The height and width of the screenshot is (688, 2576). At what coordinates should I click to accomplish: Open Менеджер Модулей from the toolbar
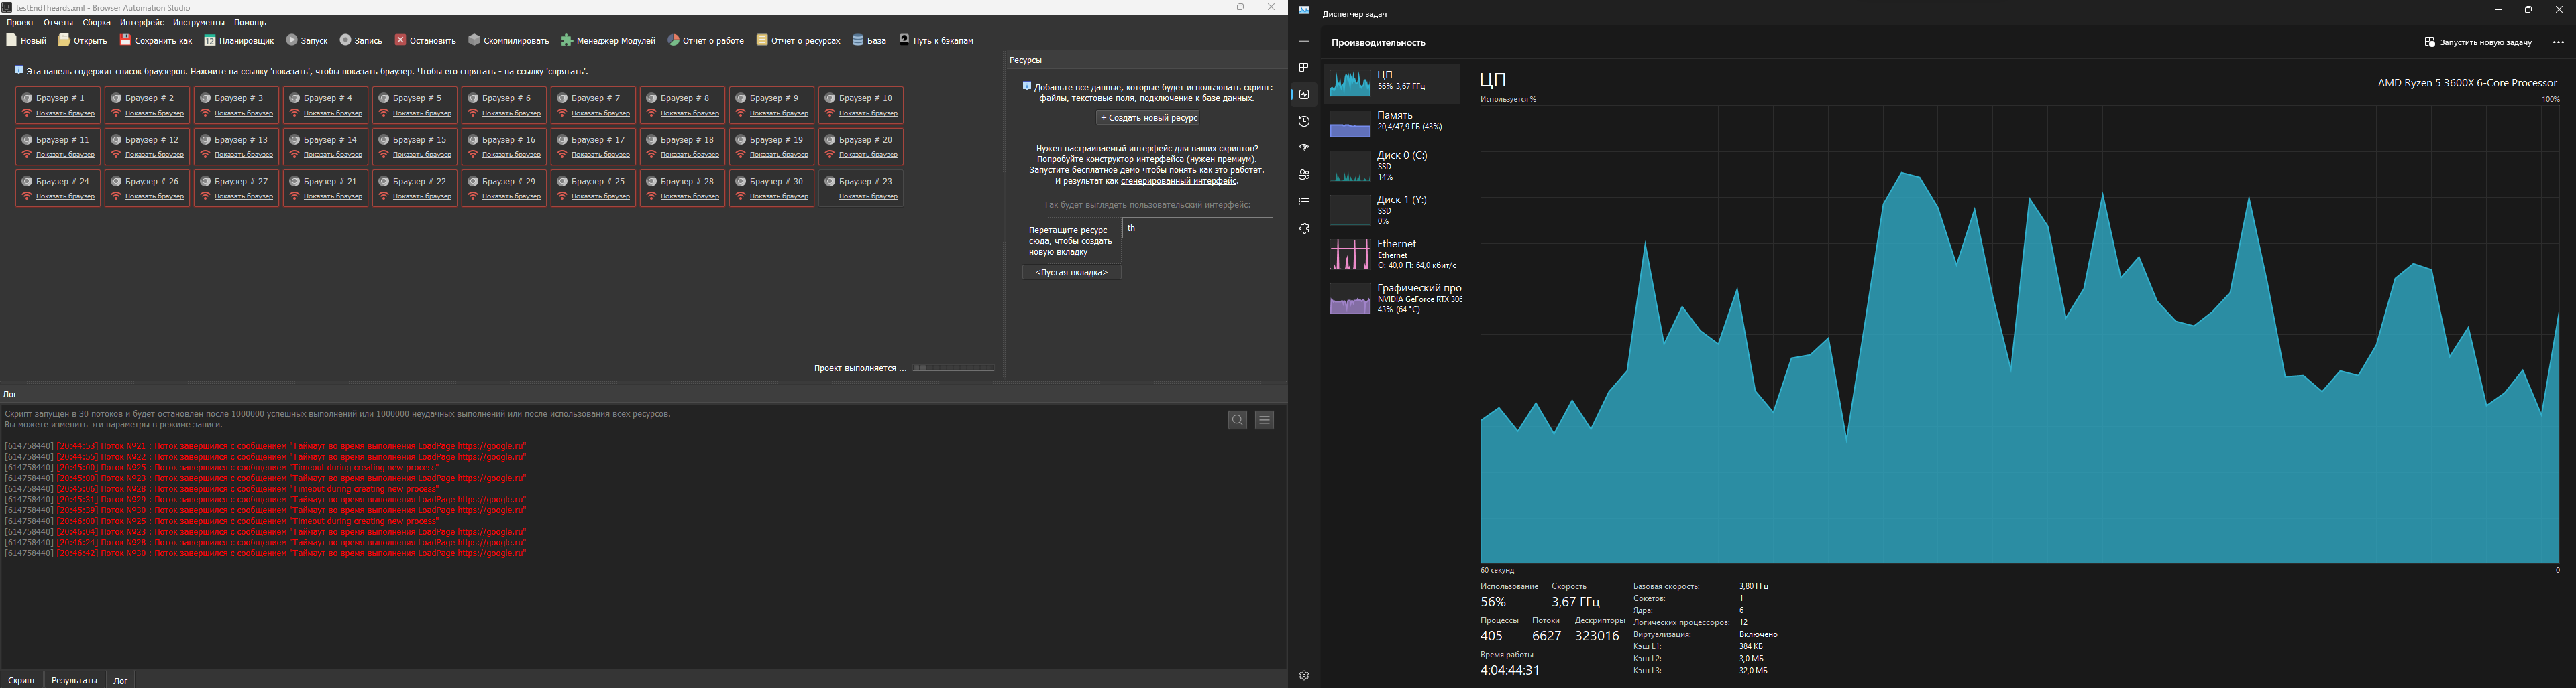coord(608,41)
